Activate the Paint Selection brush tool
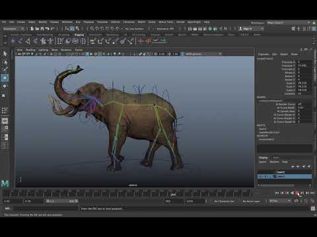Image resolution: width=317 pixels, height=237 pixels. 5,69
